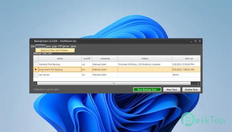
Task: Choose Restore Files and Folders entry
Action: [x=55, y=50]
